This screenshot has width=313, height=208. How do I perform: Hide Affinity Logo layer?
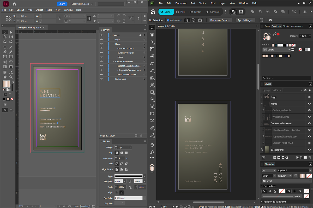[309, 97]
